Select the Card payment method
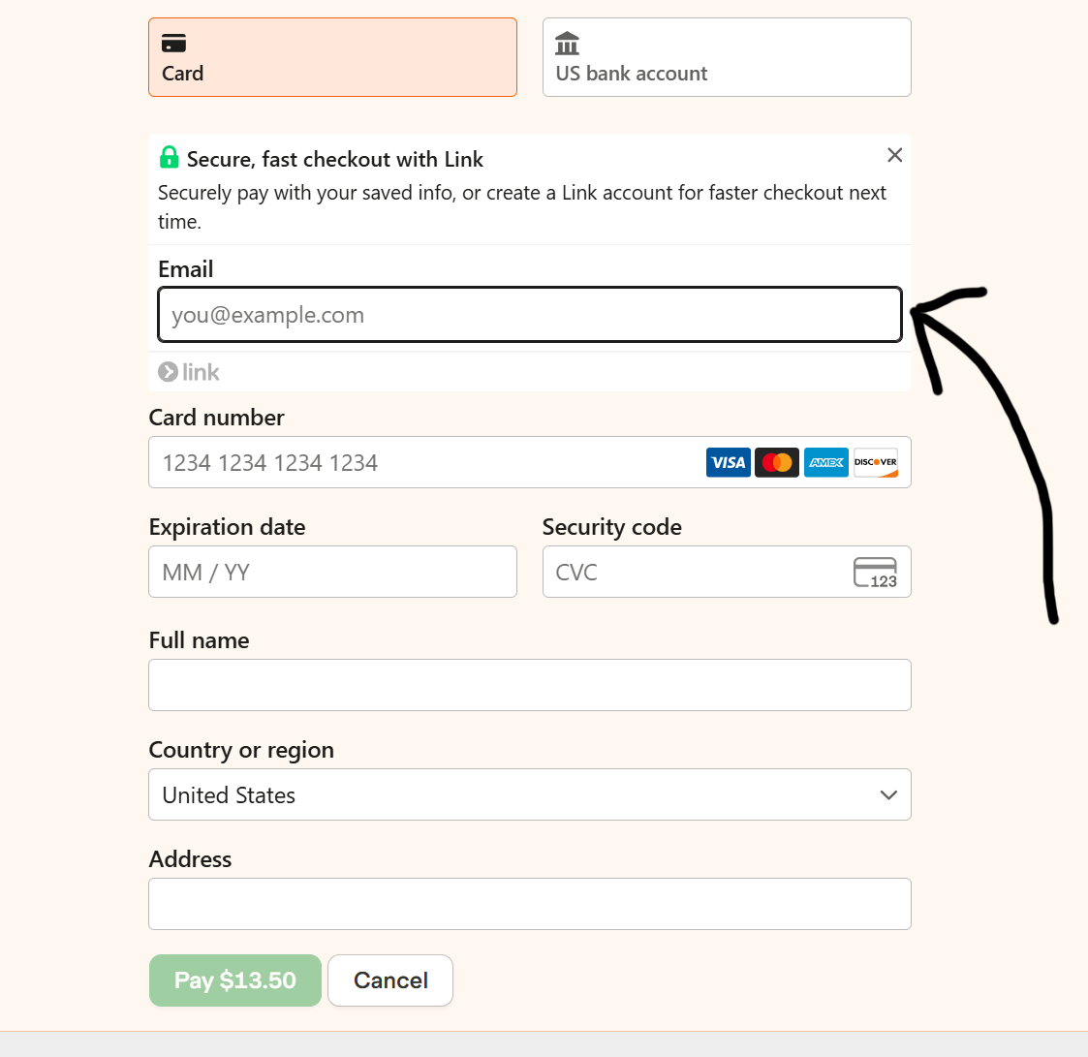 (332, 56)
